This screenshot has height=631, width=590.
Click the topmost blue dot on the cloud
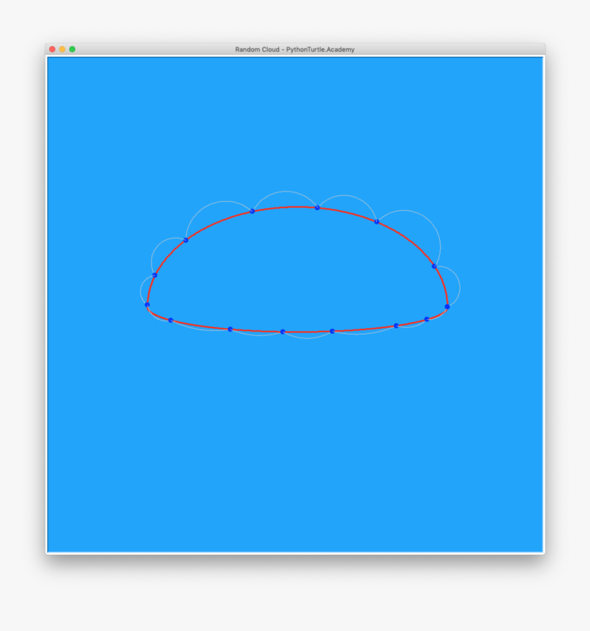[x=316, y=207]
